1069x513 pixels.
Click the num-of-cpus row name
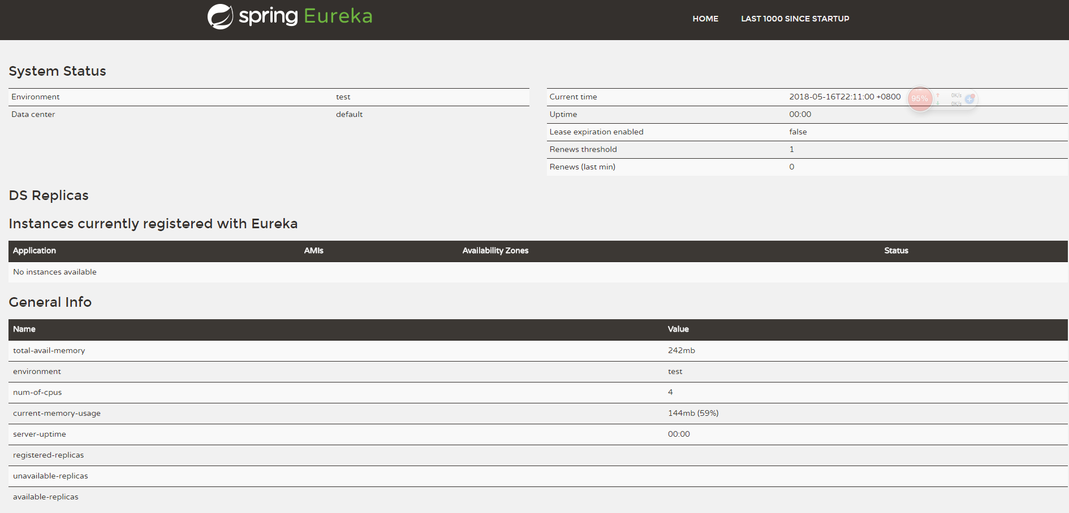pos(37,393)
